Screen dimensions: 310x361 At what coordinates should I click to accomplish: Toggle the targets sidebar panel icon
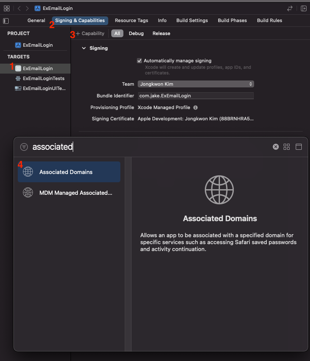(x=6, y=21)
